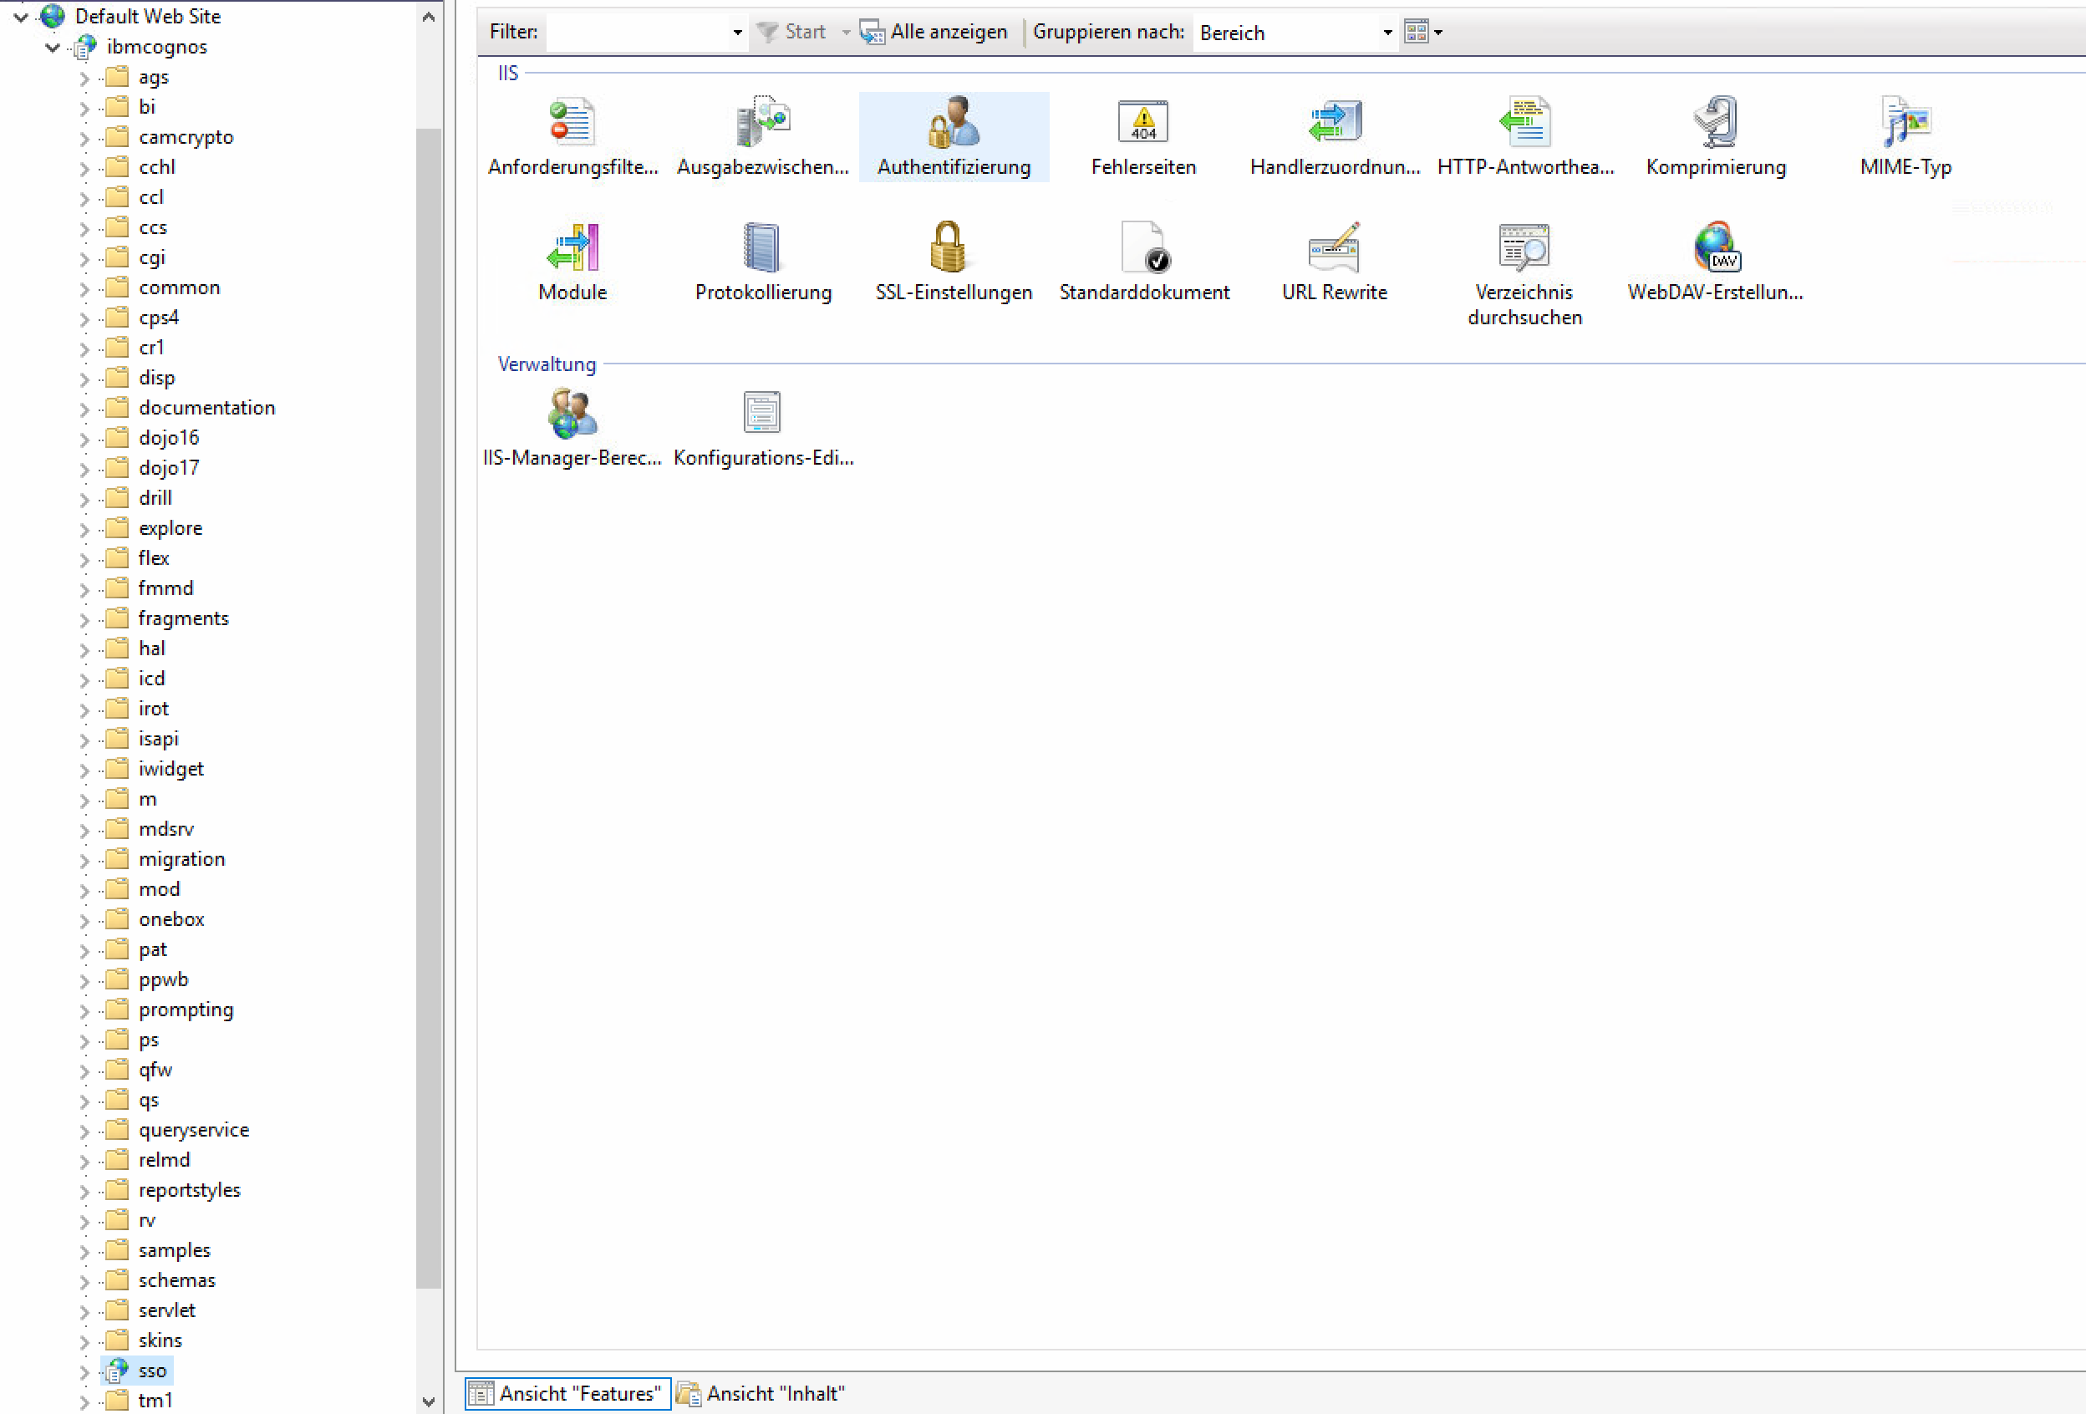Select the sso application in tree
The height and width of the screenshot is (1414, 2086).
pyautogui.click(x=152, y=1371)
